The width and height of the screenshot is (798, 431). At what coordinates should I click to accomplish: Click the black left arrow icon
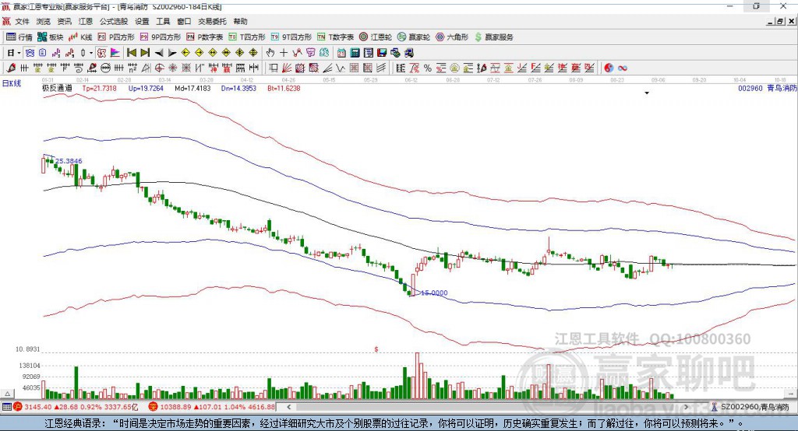click(x=159, y=53)
